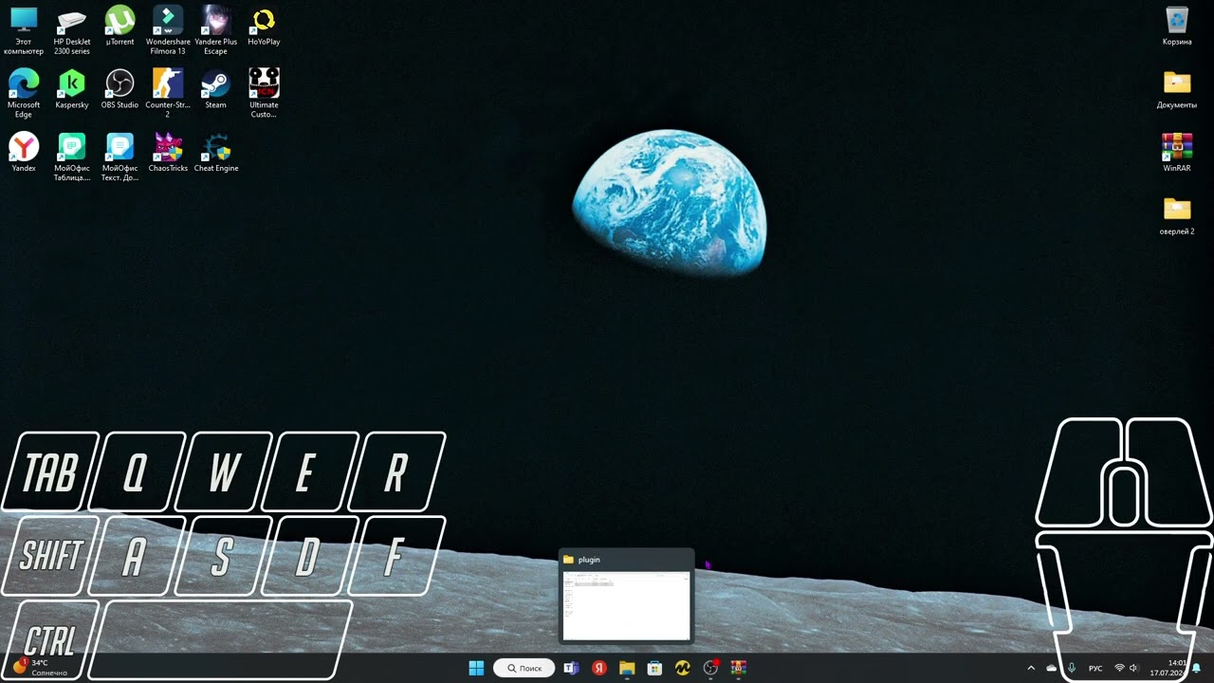
Task: Select the МойОфис Текст shortcut
Action: pyautogui.click(x=120, y=157)
